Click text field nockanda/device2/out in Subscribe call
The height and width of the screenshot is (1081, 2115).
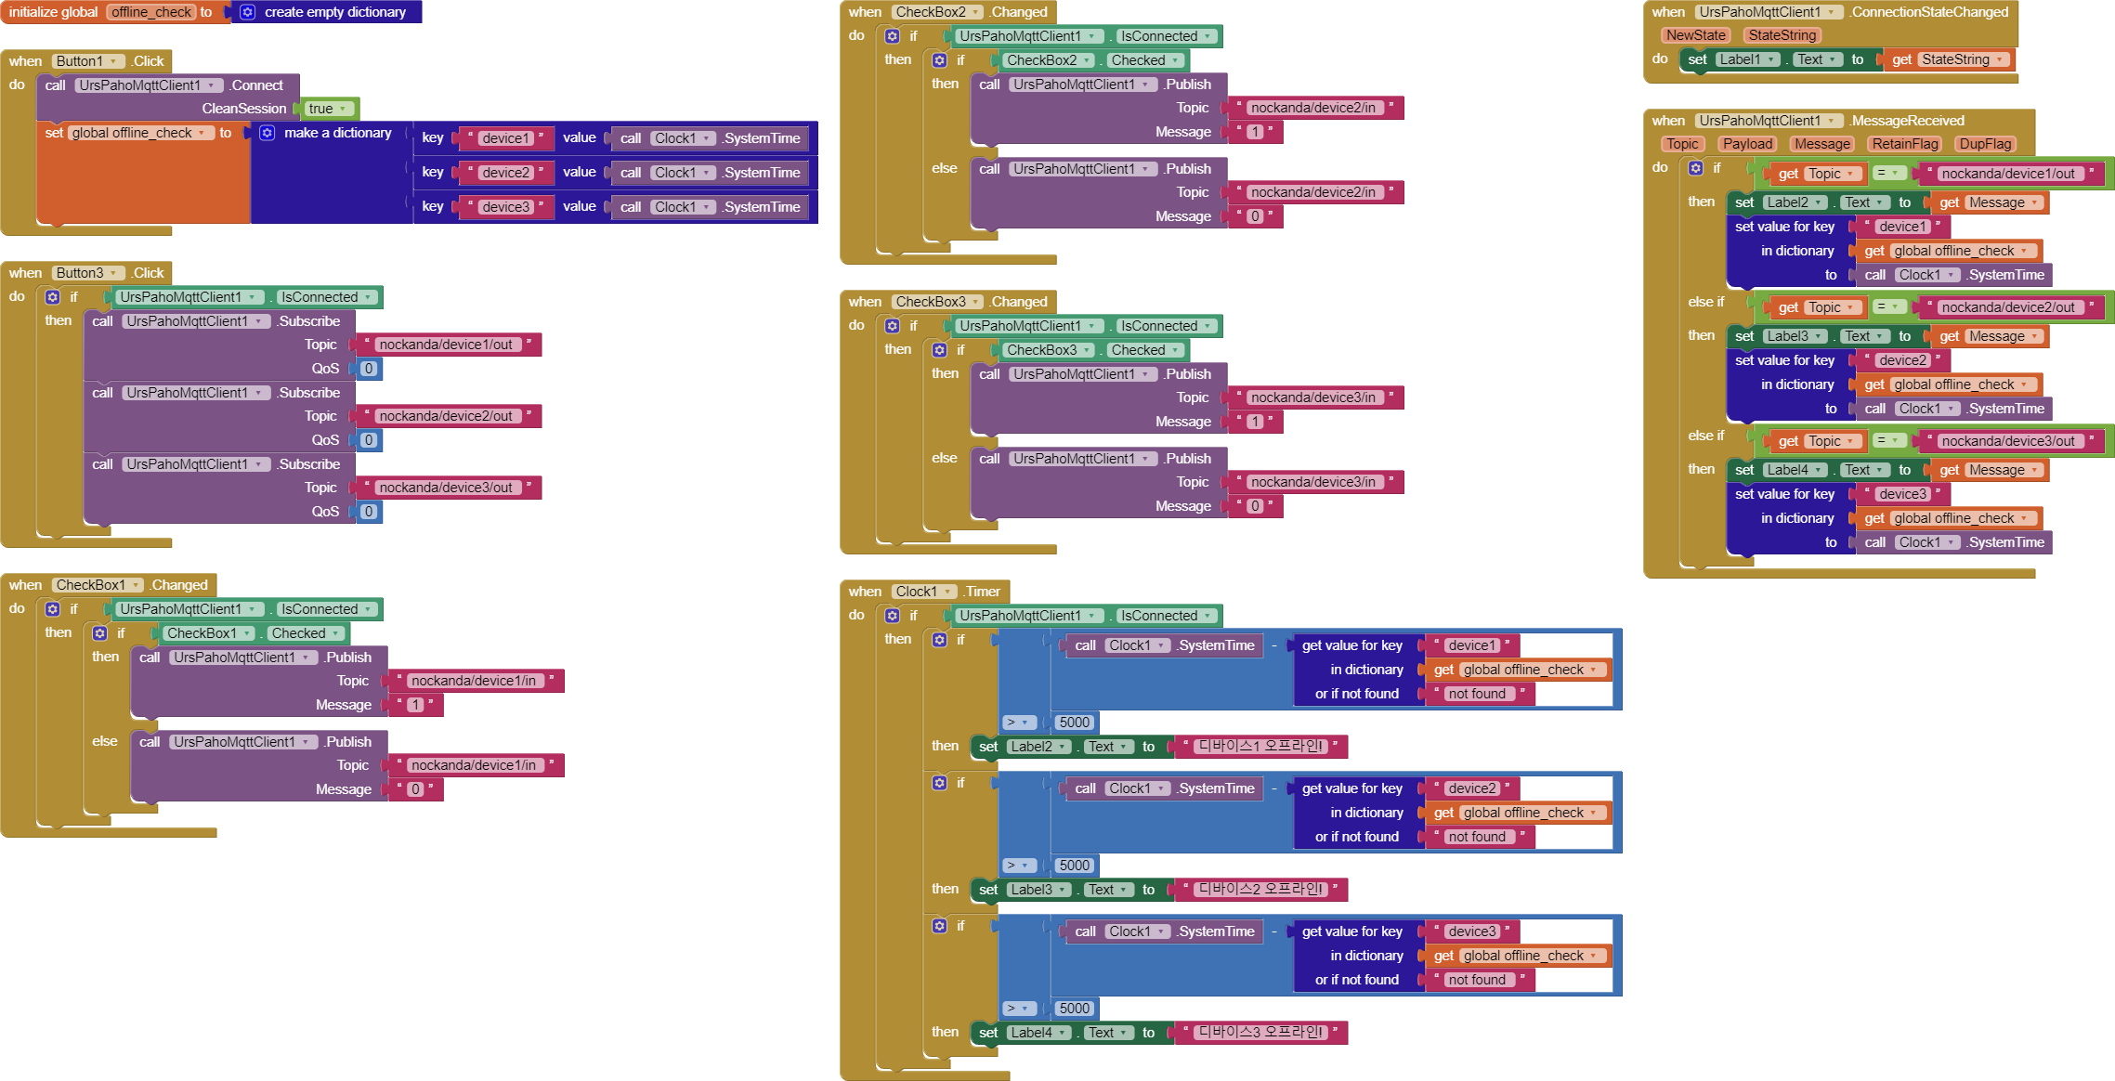pyautogui.click(x=446, y=416)
